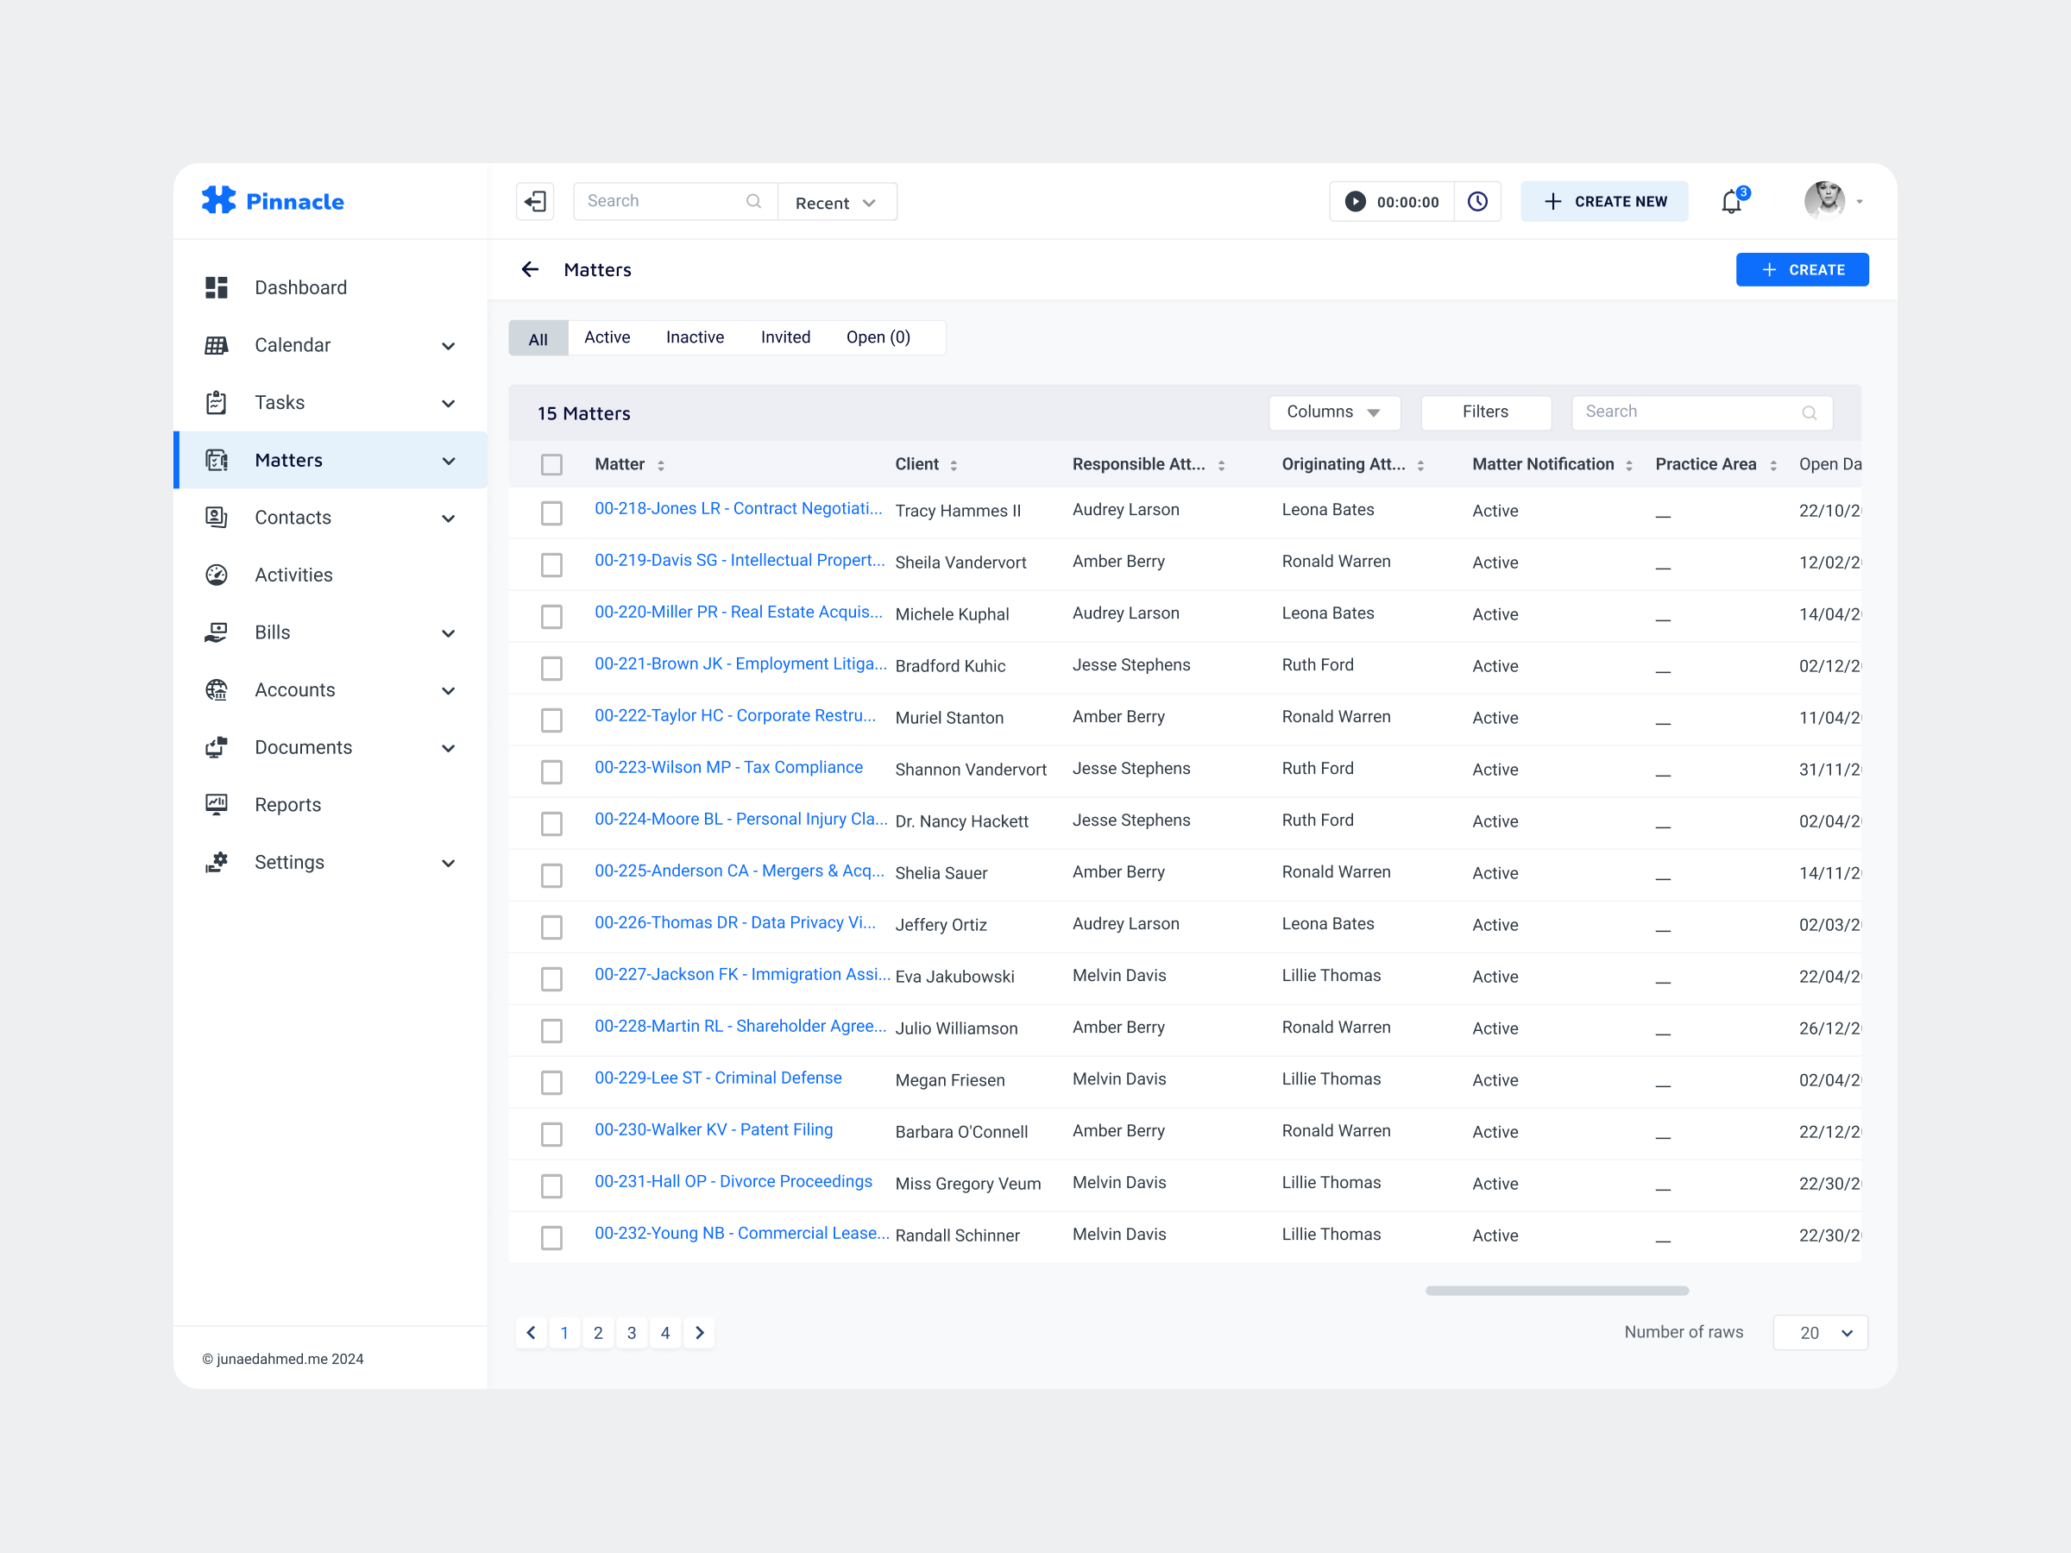Open the notifications bell
Screen dimensions: 2071x1553
click(1730, 201)
